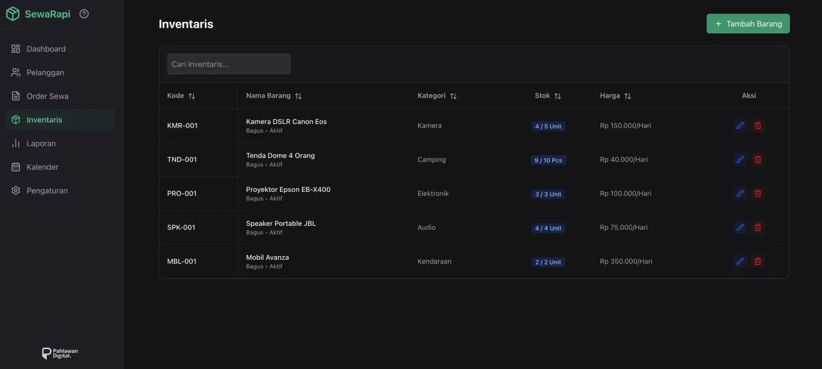Click the Camping category cell

432,160
